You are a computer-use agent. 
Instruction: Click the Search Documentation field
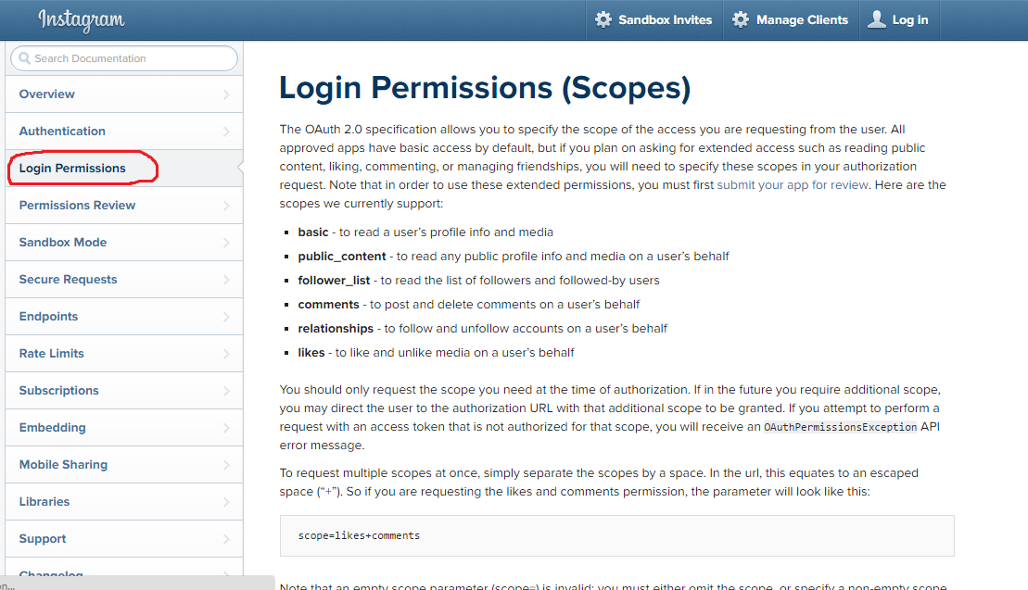pyautogui.click(x=130, y=58)
